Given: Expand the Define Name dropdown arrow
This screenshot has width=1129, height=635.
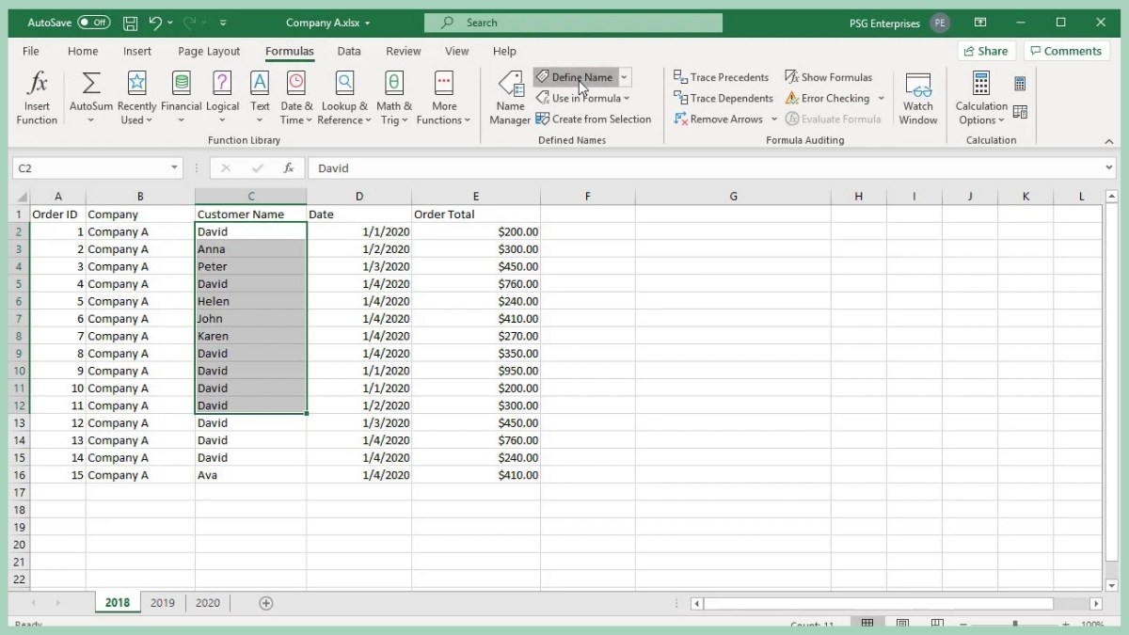Looking at the screenshot, I should [624, 77].
